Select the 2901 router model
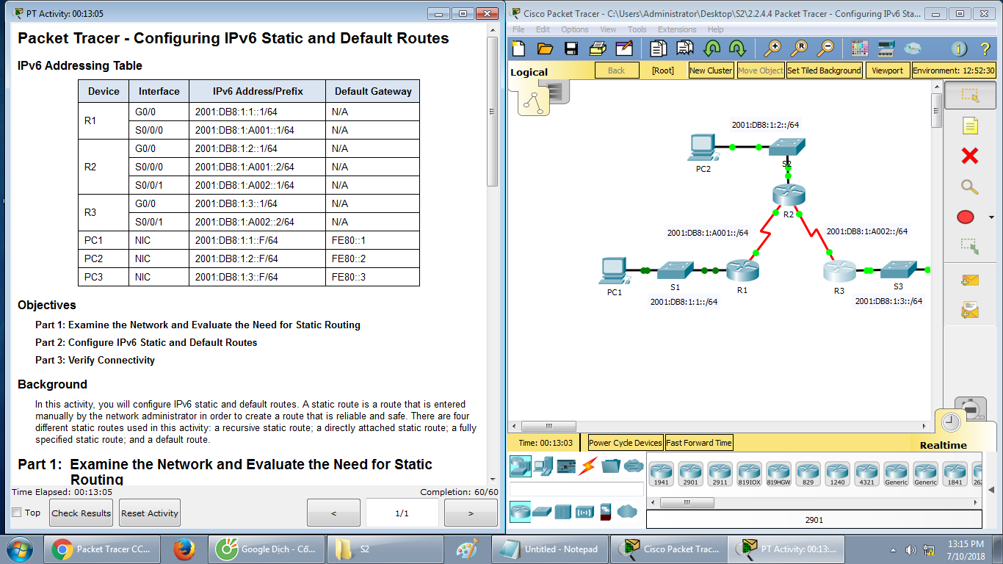 [690, 474]
